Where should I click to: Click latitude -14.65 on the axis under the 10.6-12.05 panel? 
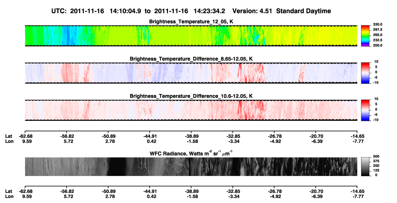point(358,136)
